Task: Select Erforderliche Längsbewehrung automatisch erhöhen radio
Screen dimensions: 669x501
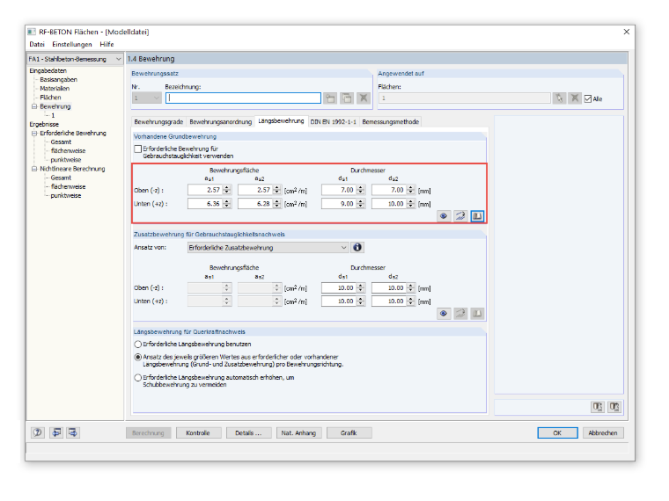Action: click(138, 378)
